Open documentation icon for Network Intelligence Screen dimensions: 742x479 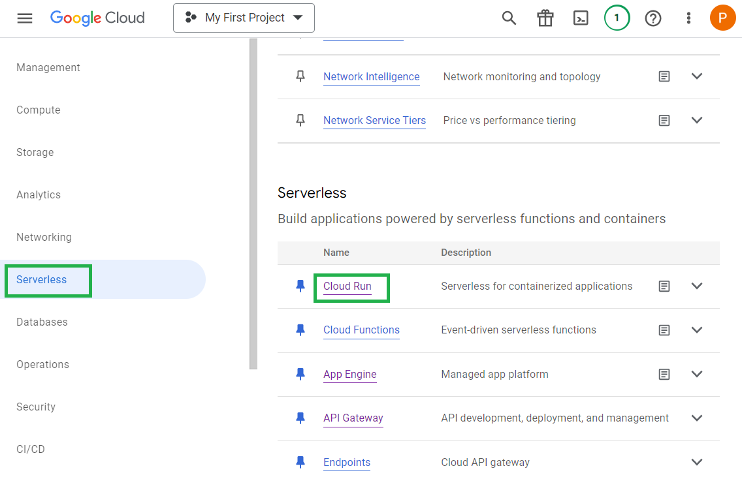coord(664,76)
